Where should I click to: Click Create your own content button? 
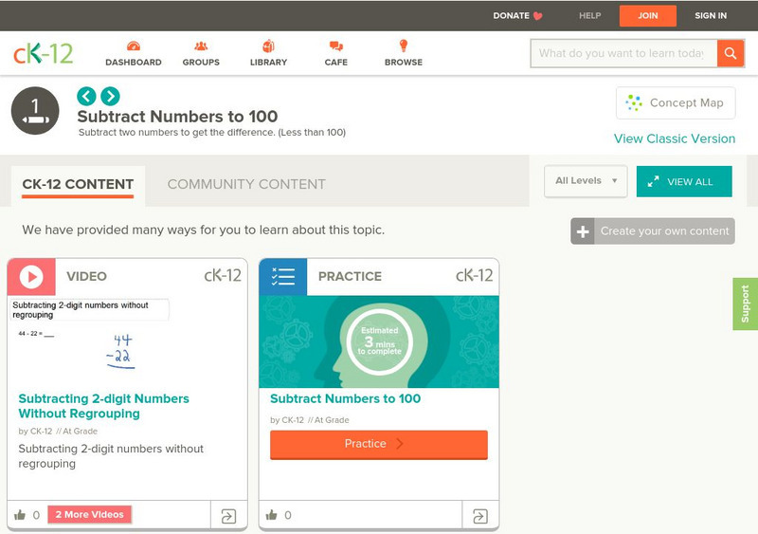point(653,230)
